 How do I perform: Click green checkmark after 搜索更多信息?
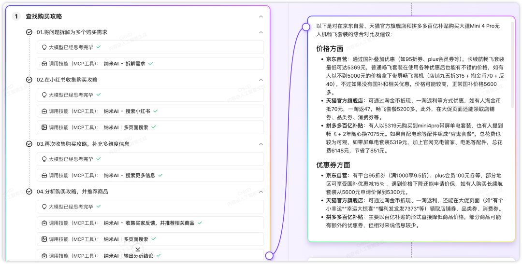click(160, 175)
